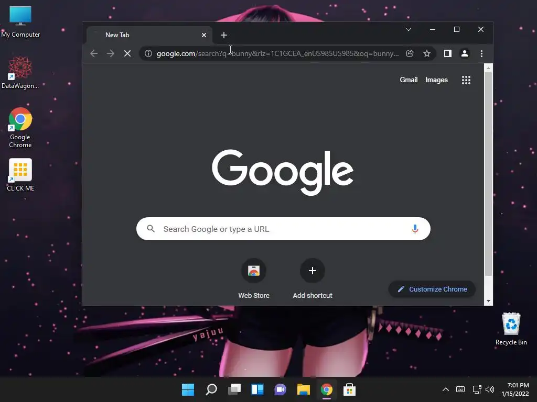Screen dimensions: 537x402
Task: Click Customize Chrome button
Action: pos(432,289)
